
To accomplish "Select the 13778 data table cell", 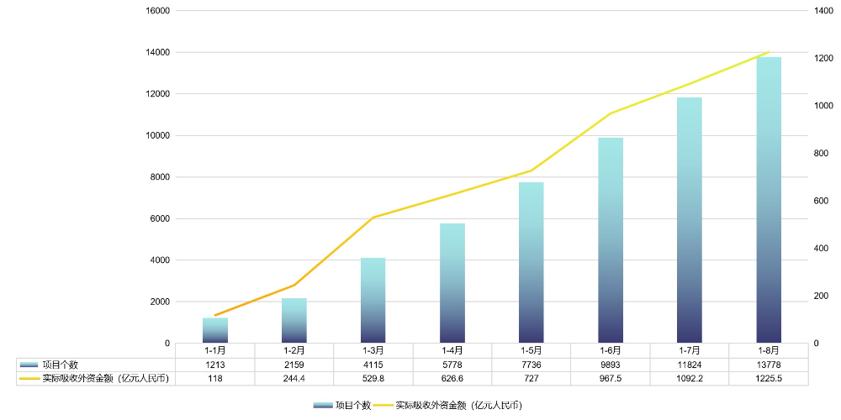I will pyautogui.click(x=769, y=365).
